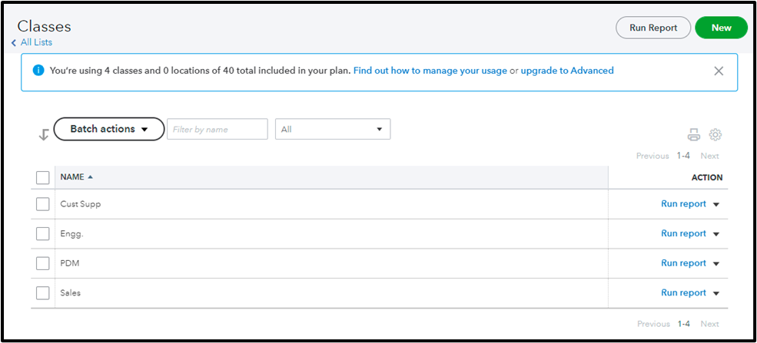Open Find out how to manage usage link
757x343 pixels.
point(430,71)
